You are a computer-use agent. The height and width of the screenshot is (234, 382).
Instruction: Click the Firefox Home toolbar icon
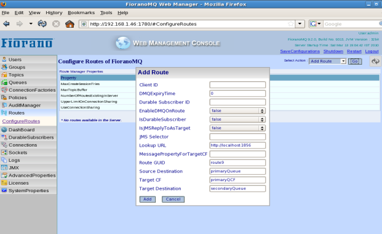pos(70,24)
